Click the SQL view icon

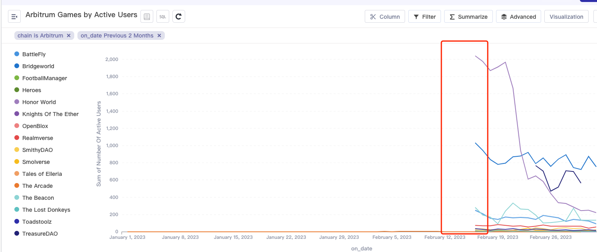[162, 16]
